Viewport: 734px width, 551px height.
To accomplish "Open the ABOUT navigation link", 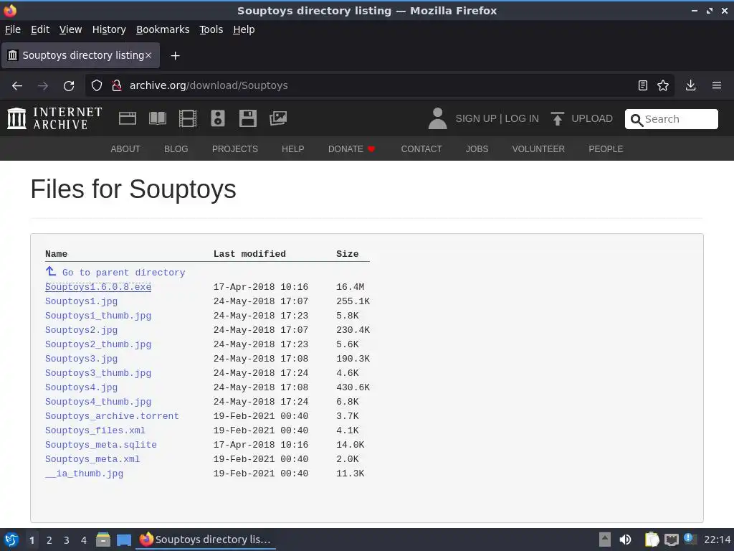I will (x=125, y=149).
